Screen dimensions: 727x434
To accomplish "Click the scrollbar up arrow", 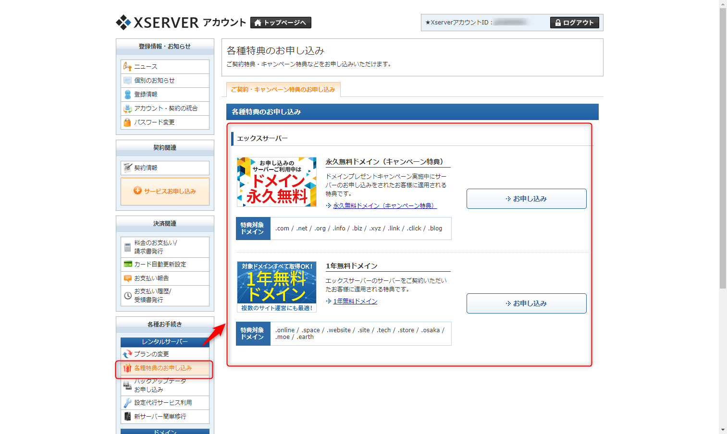I will pos(723,4).
